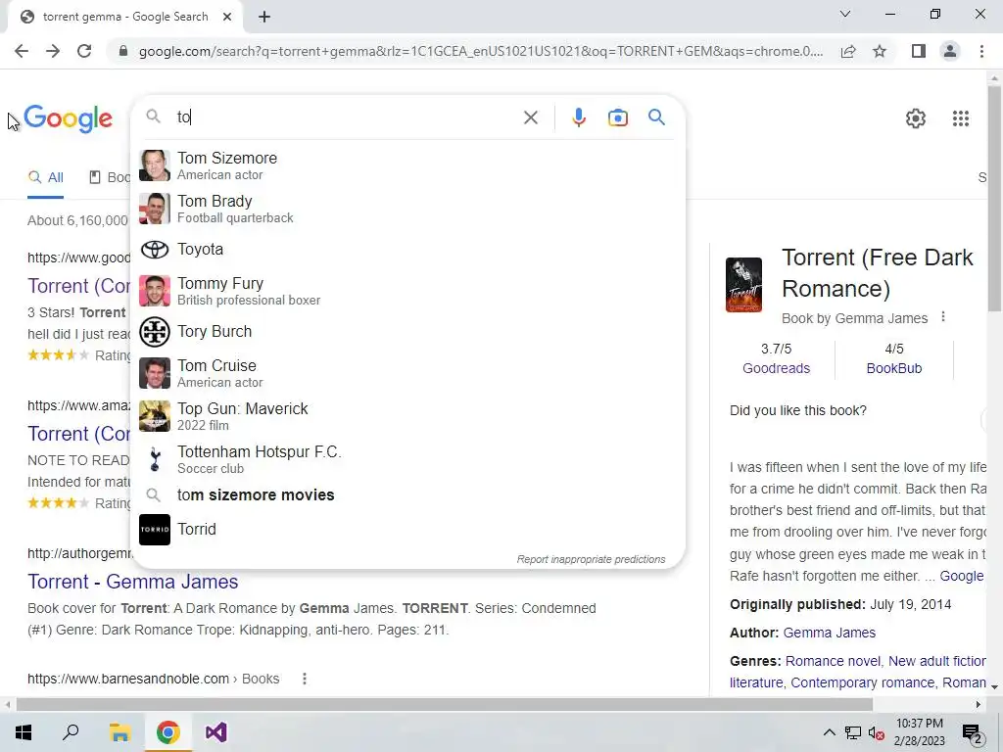Bookmark this page with the star icon
This screenshot has height=752, width=1003.
coord(880,51)
